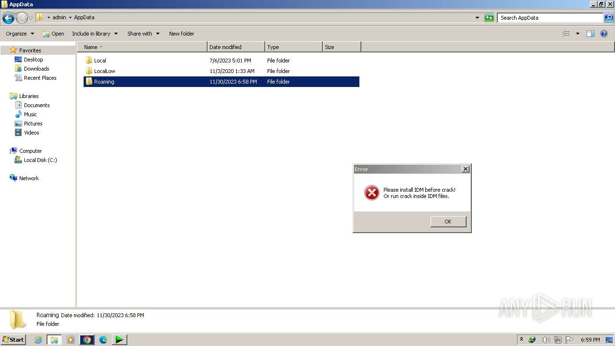Click the Search AppData input field
The height and width of the screenshot is (346, 615).
pyautogui.click(x=550, y=18)
